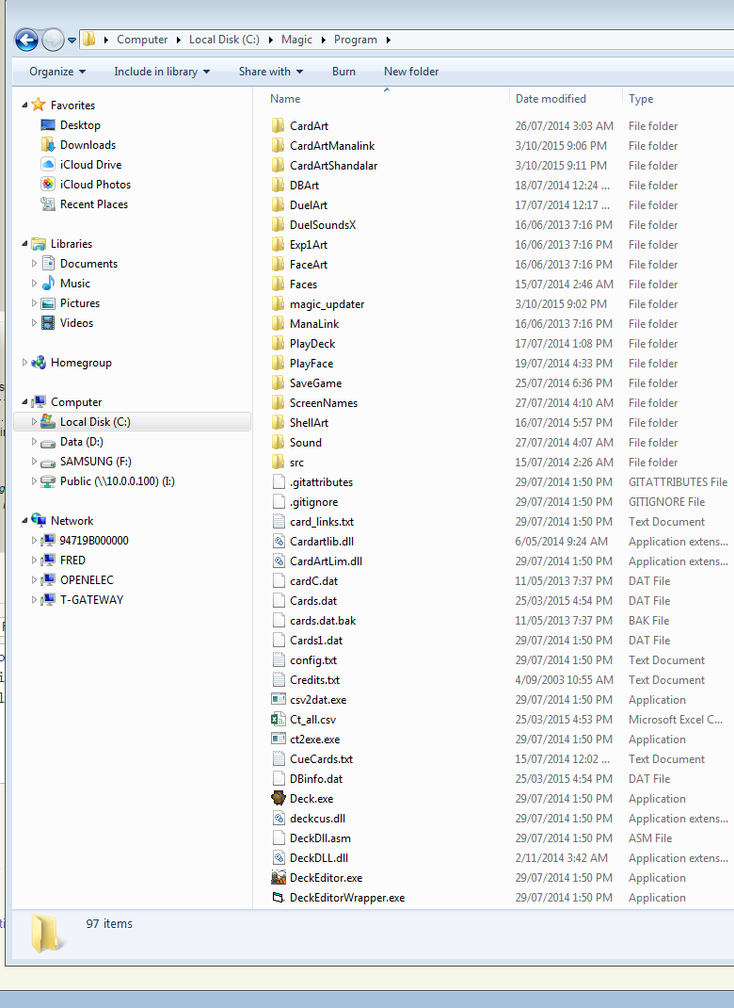Click the Magic breadcrumb in address bar
Viewport: 734px width, 1008px height.
pos(296,40)
